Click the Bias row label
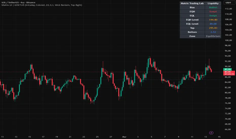 [192, 7]
